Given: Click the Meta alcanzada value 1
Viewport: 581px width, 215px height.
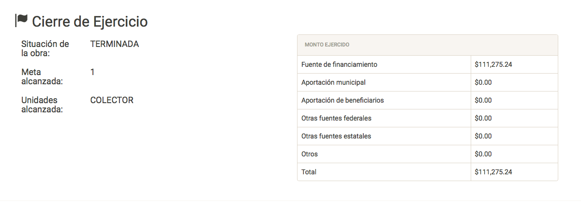Looking at the screenshot, I should point(92,72).
